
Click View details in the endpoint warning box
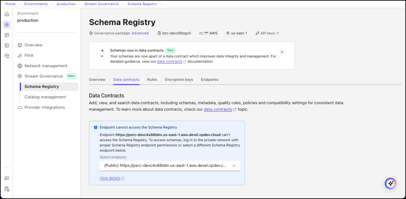point(110,178)
